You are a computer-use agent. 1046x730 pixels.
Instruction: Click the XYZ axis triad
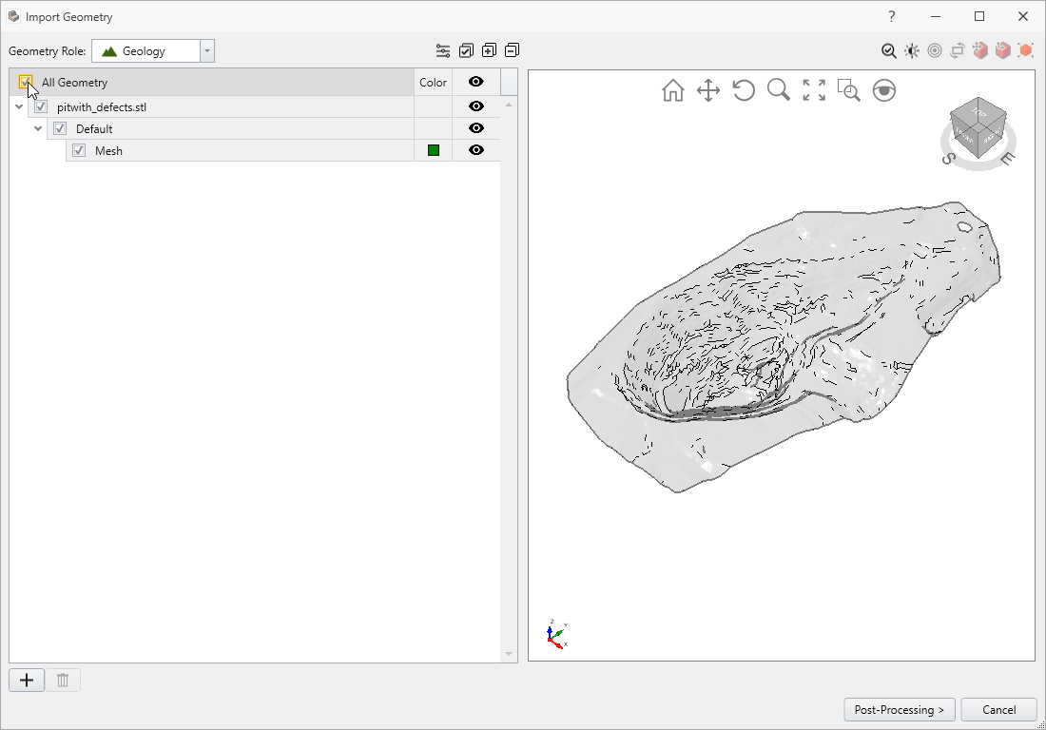click(x=556, y=635)
